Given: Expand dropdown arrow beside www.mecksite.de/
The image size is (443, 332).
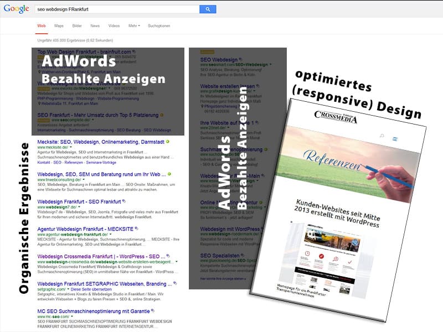Looking at the screenshot, I should click(x=71, y=147).
